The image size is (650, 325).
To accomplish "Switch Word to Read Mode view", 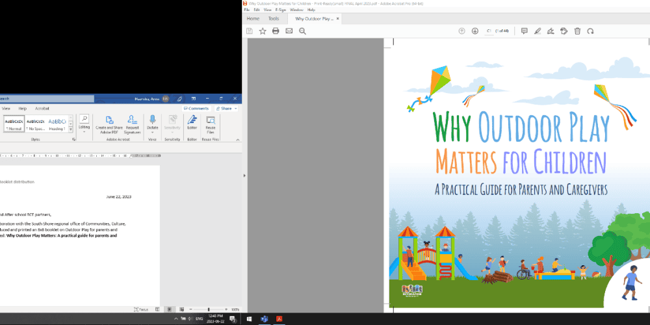I will coord(156,309).
